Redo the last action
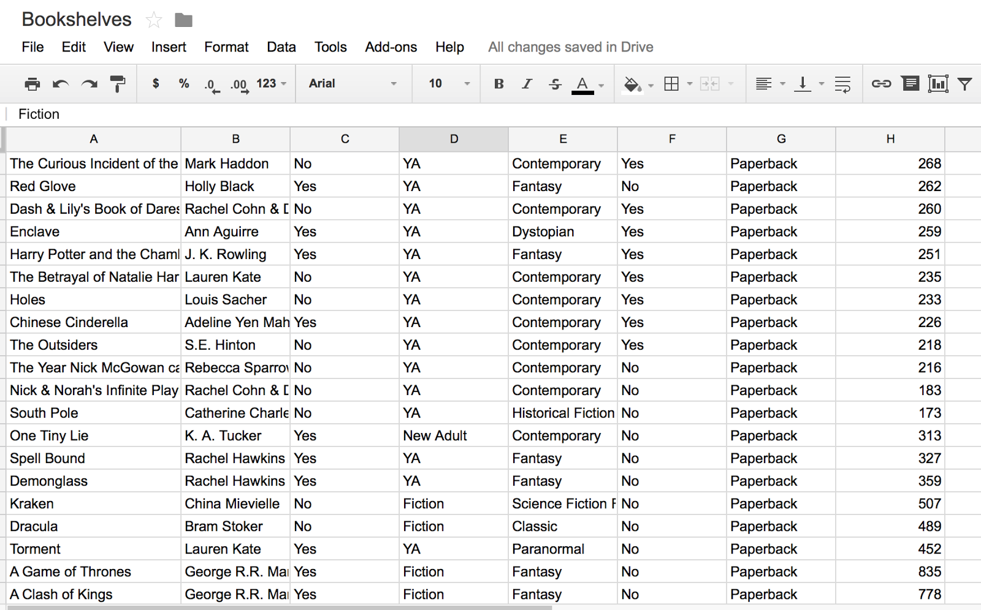The height and width of the screenshot is (610, 981). (90, 84)
